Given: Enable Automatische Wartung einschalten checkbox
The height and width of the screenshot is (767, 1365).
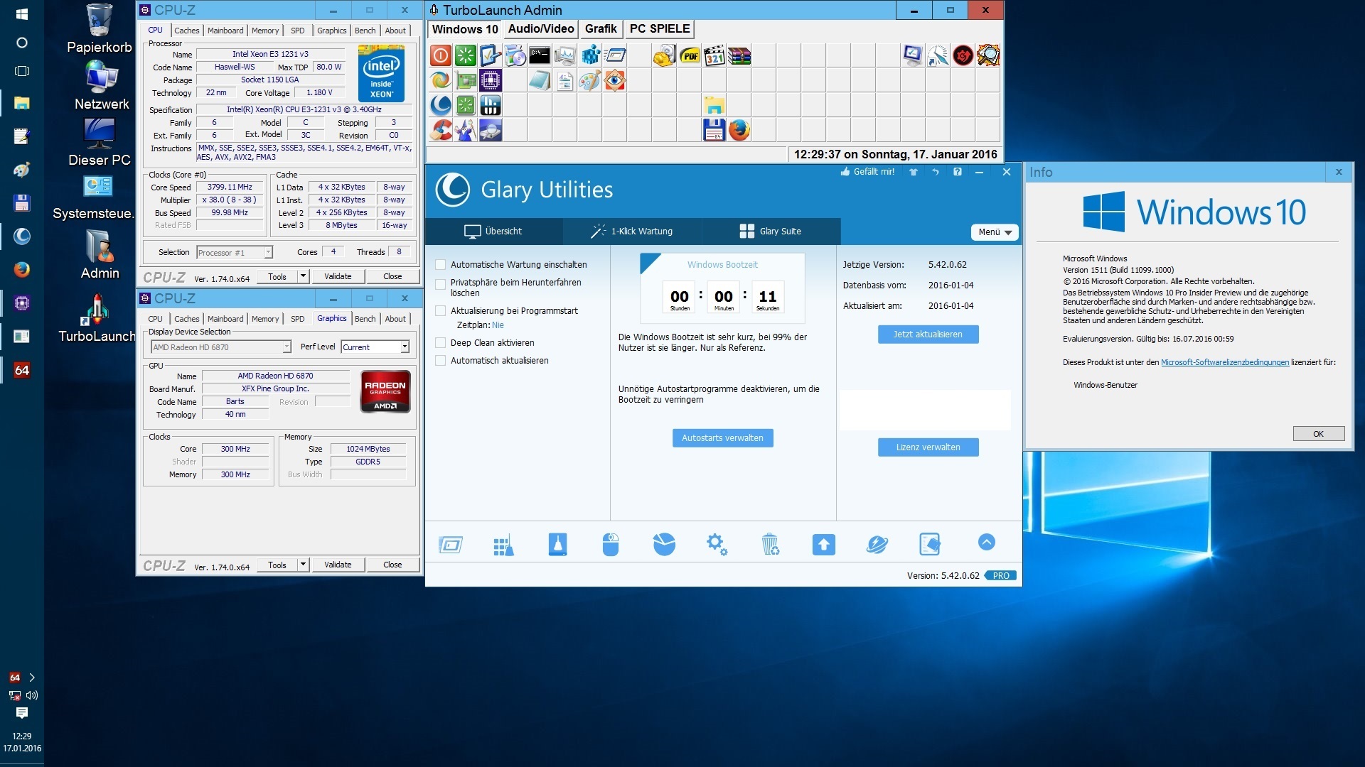Looking at the screenshot, I should (x=441, y=265).
